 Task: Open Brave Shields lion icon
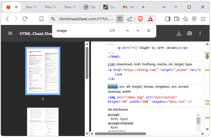click(140, 19)
